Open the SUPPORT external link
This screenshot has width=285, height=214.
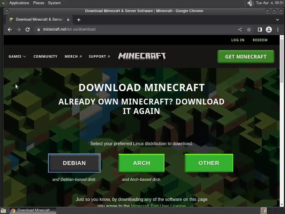point(99,56)
